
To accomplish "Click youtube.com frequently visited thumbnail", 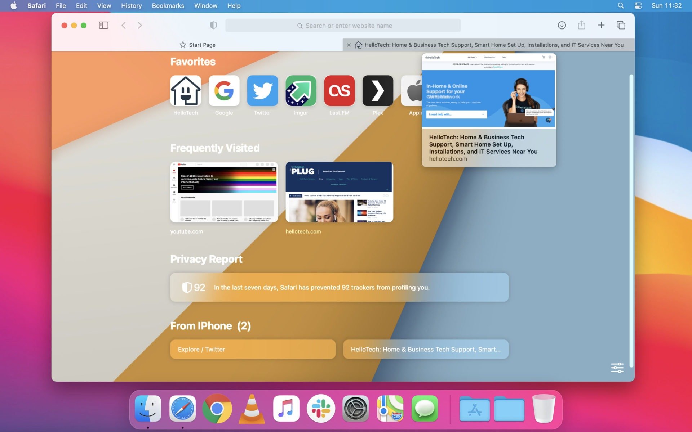I will [224, 192].
